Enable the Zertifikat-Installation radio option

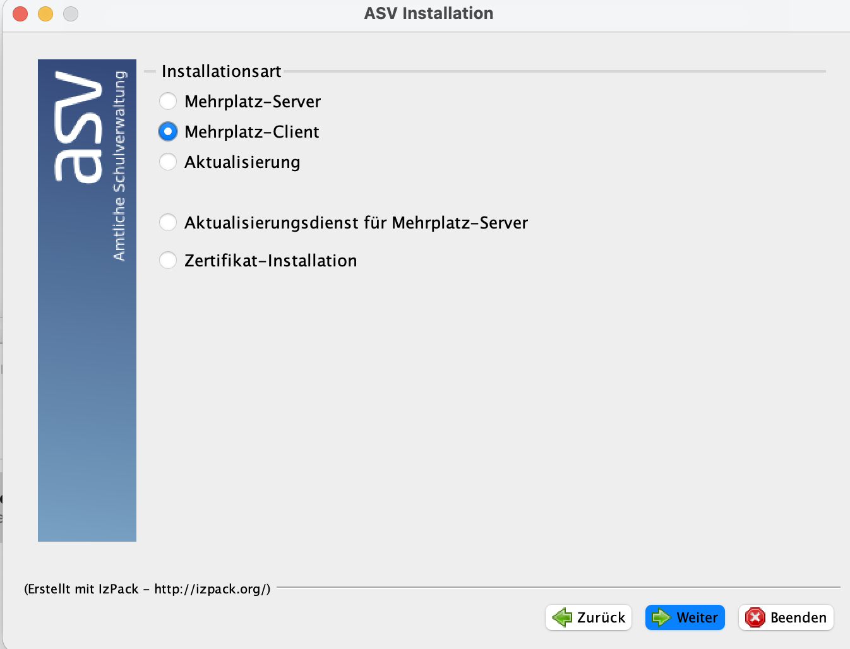click(168, 260)
